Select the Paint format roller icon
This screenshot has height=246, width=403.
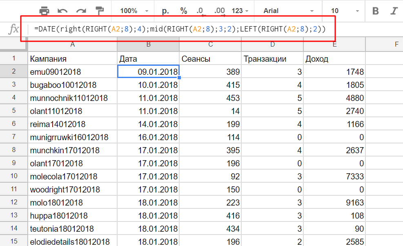(x=99, y=11)
